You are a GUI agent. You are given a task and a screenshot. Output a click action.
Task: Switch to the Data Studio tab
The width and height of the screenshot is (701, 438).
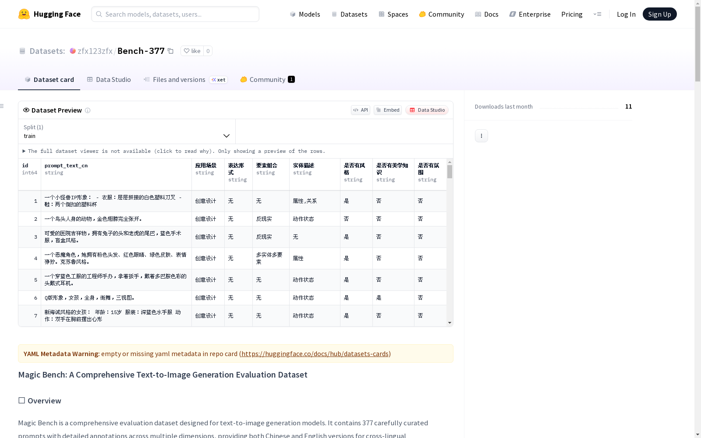pyautogui.click(x=109, y=80)
